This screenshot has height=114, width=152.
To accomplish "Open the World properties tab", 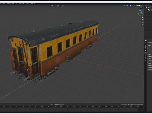I will click(146, 55).
